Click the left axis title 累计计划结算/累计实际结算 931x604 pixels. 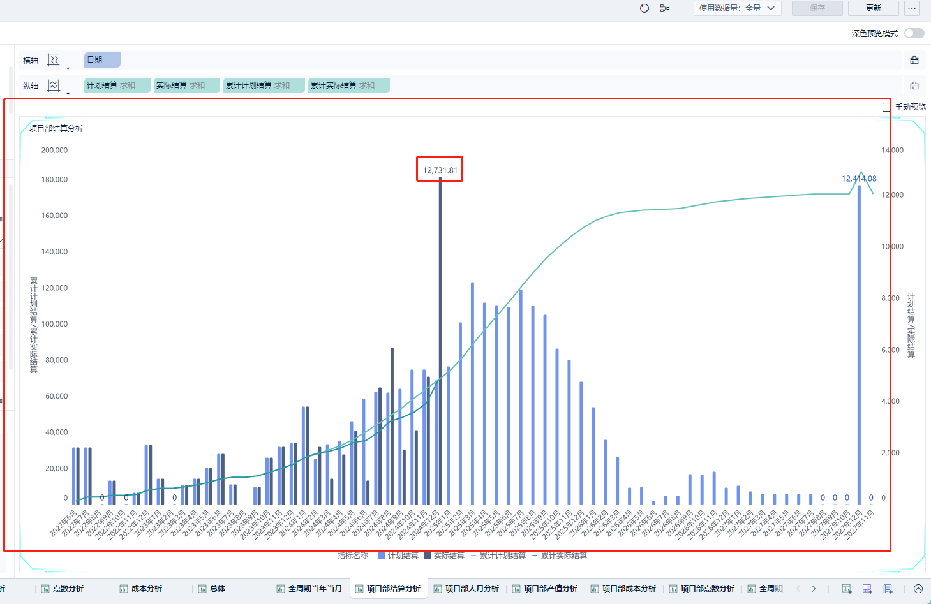click(34, 325)
